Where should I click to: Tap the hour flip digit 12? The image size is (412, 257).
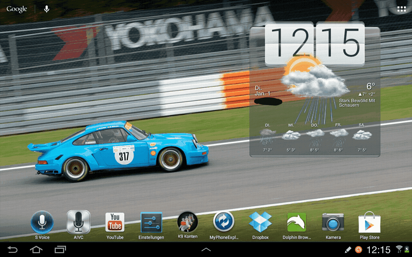tap(289, 43)
